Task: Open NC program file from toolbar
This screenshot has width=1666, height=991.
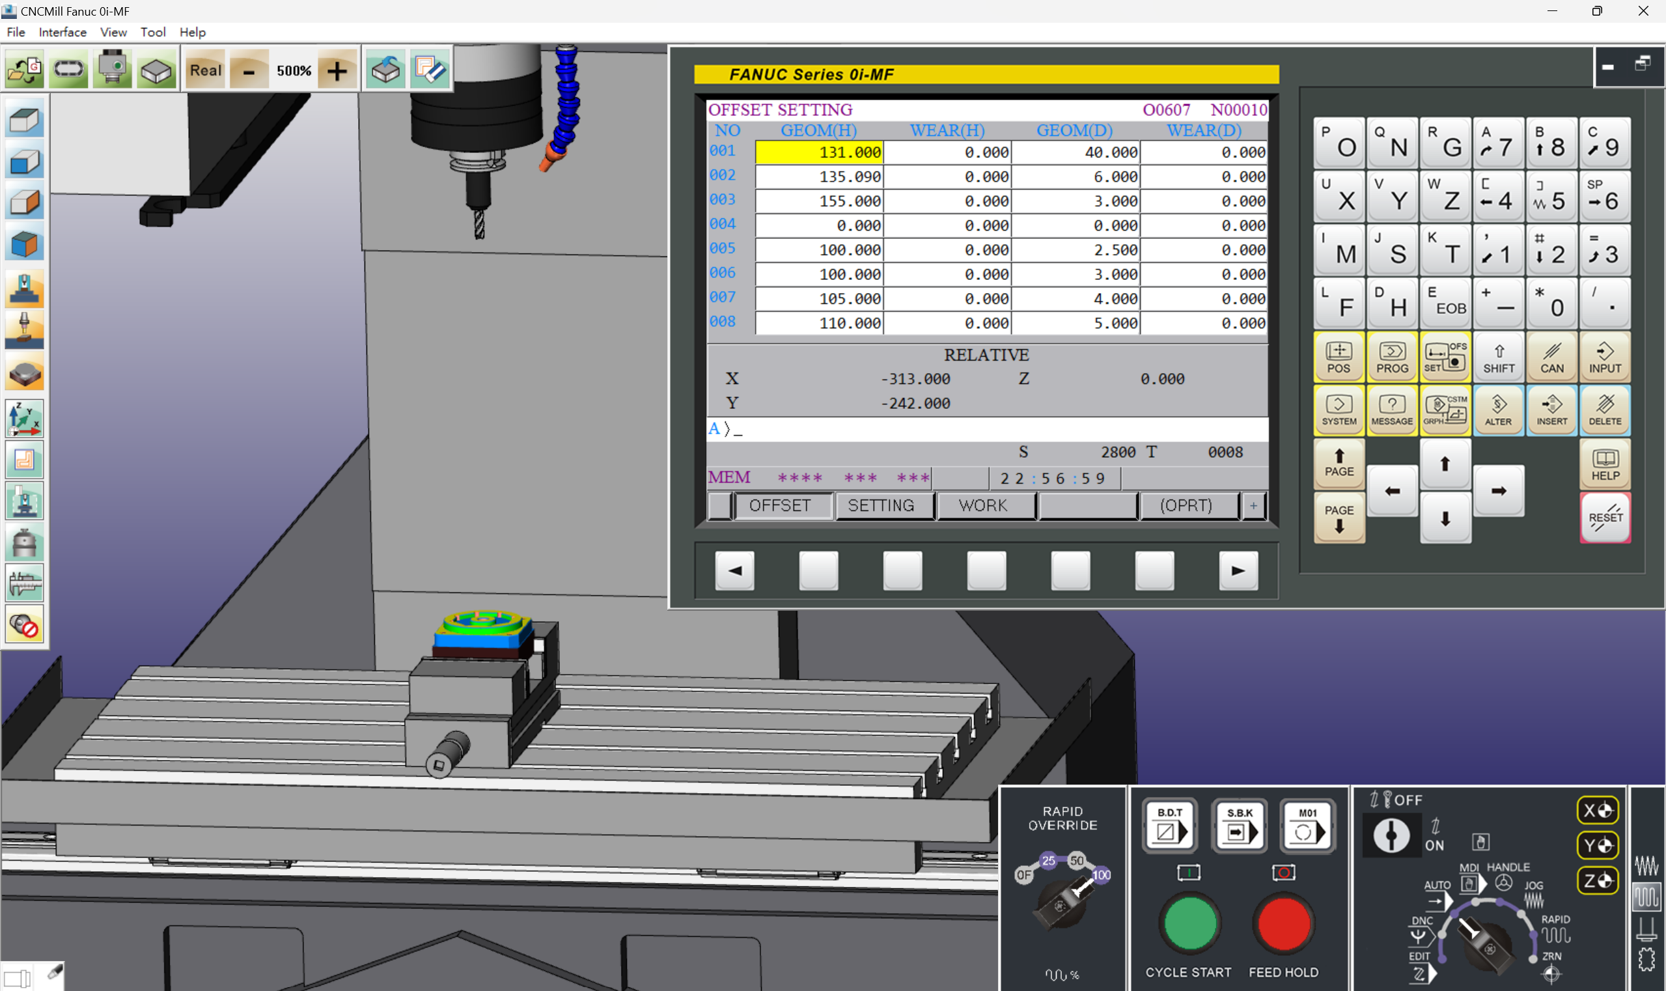Action: (x=25, y=70)
